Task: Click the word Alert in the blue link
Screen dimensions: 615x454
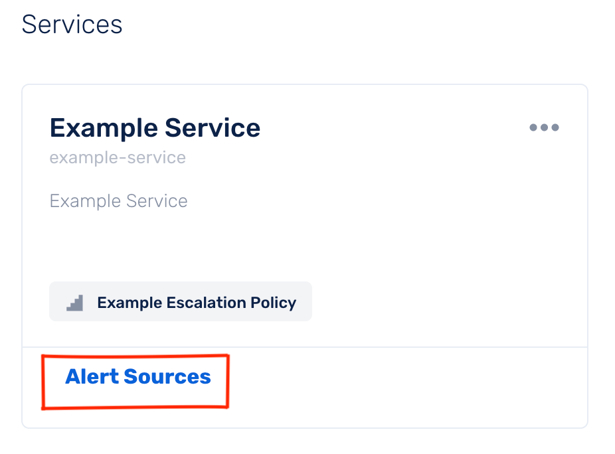Action: click(x=91, y=377)
